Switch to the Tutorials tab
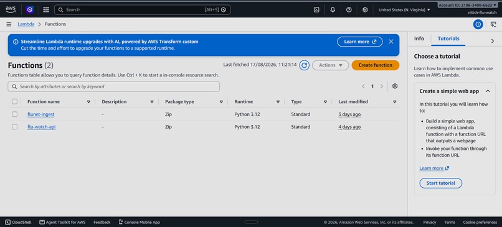502x227 pixels. point(448,39)
